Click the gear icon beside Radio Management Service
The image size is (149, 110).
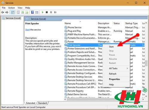point(66,62)
